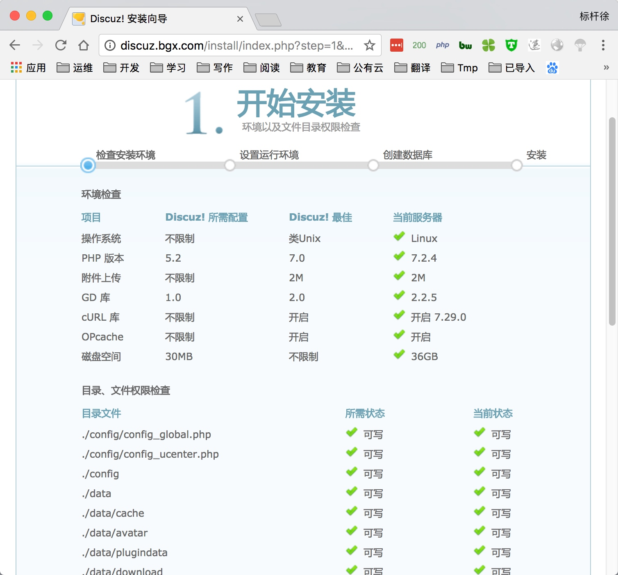This screenshot has height=575, width=618.
Task: Click the OPcache row label
Action: pyautogui.click(x=102, y=337)
